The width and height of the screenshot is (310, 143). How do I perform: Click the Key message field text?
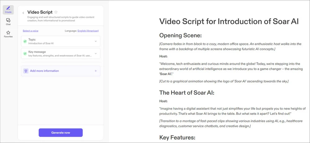pyautogui.click(x=60, y=56)
